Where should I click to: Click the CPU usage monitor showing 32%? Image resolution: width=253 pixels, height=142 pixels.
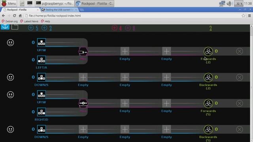click(239, 4)
